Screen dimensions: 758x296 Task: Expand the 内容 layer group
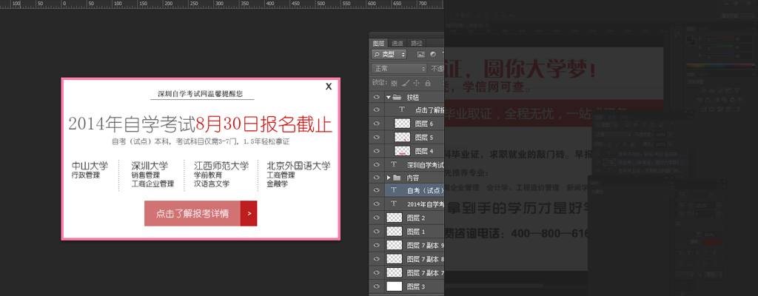click(389, 178)
